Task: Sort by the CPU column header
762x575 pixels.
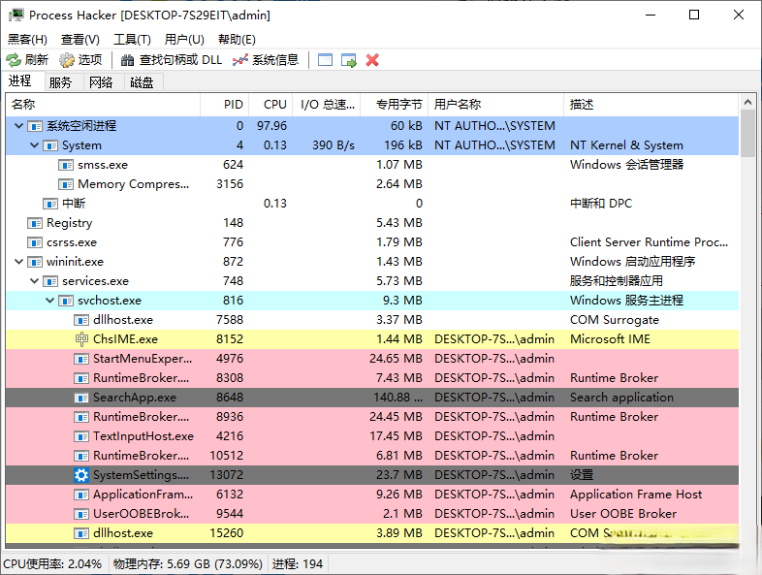Action: 270,105
